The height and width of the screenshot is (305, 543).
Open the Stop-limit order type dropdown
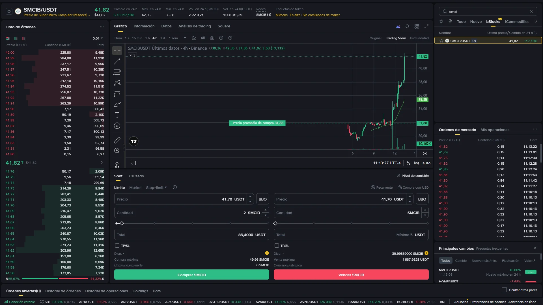[x=156, y=188]
